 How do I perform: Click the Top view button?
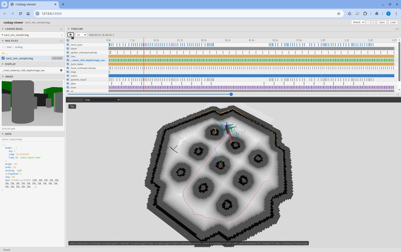[x=72, y=106]
